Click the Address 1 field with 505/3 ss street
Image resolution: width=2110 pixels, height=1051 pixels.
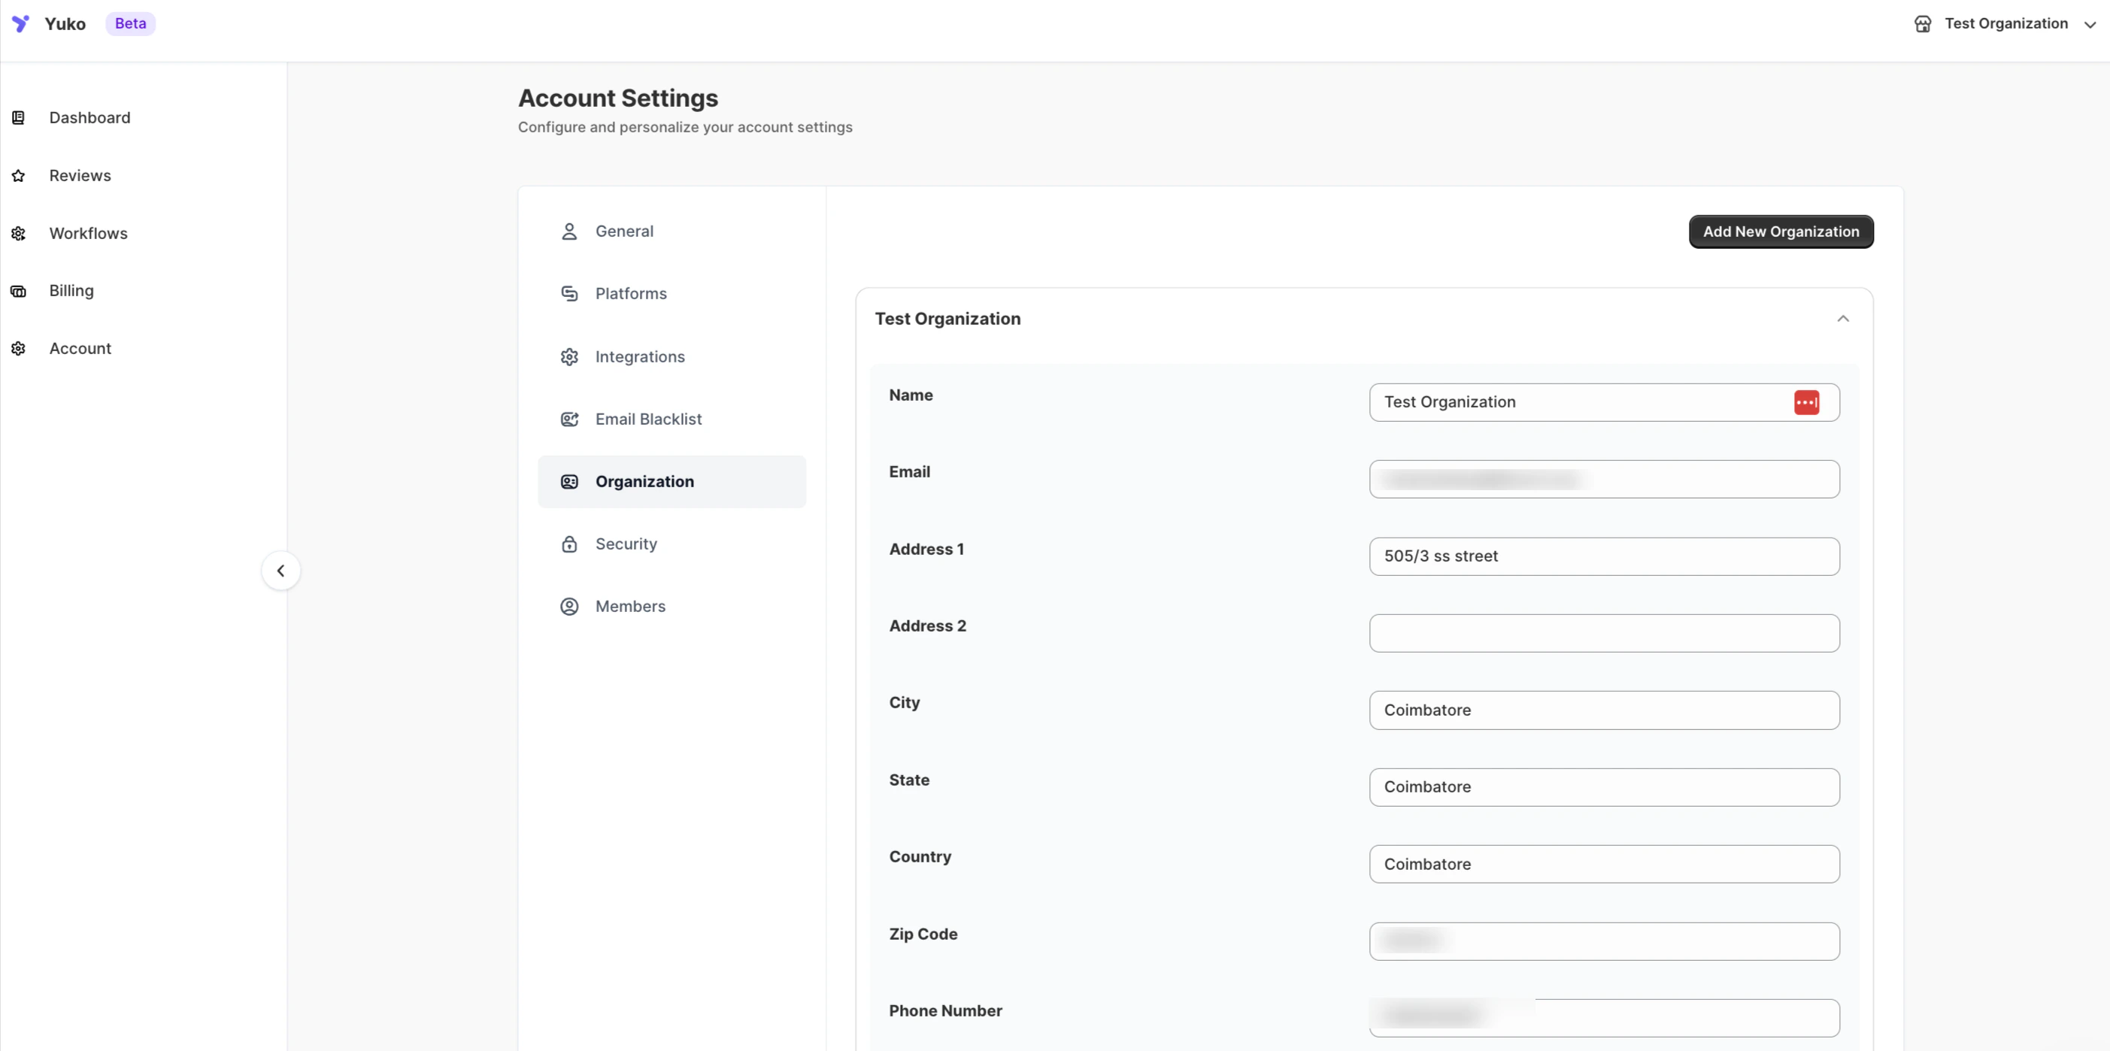tap(1604, 556)
